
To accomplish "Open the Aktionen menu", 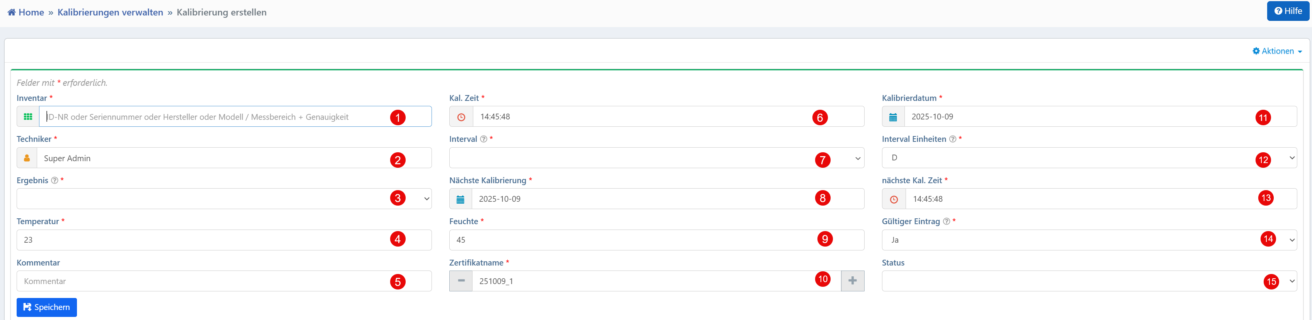I will click(1277, 51).
